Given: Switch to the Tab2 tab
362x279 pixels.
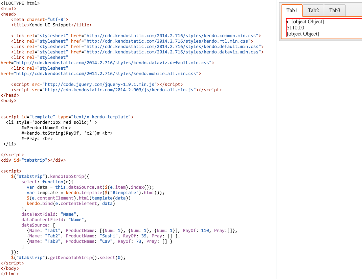Looking at the screenshot, I should coord(313,10).
